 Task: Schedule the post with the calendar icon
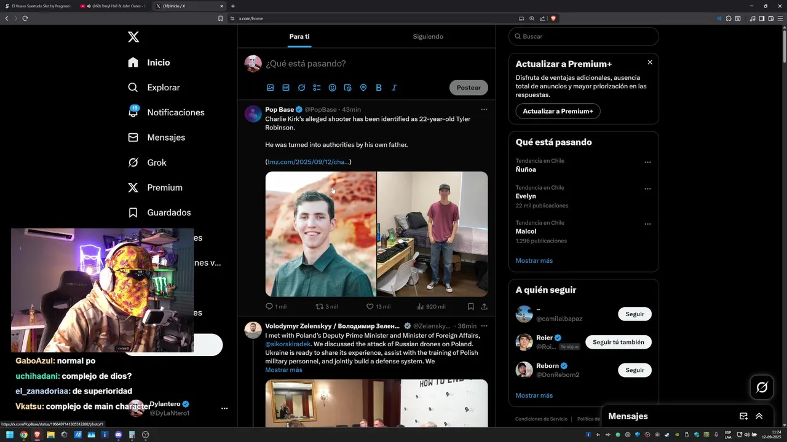click(347, 88)
